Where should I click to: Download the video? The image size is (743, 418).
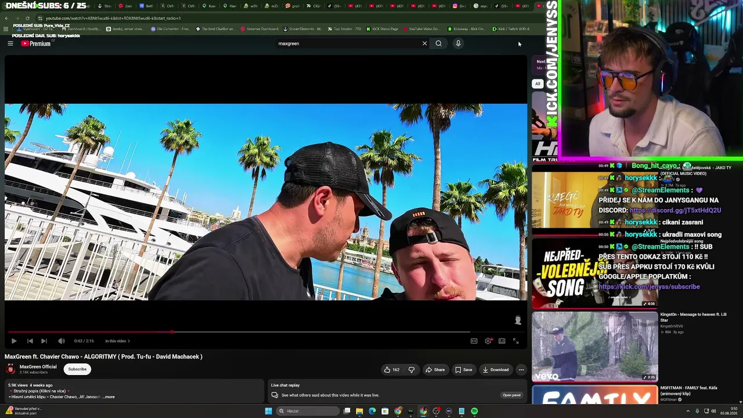pyautogui.click(x=496, y=370)
